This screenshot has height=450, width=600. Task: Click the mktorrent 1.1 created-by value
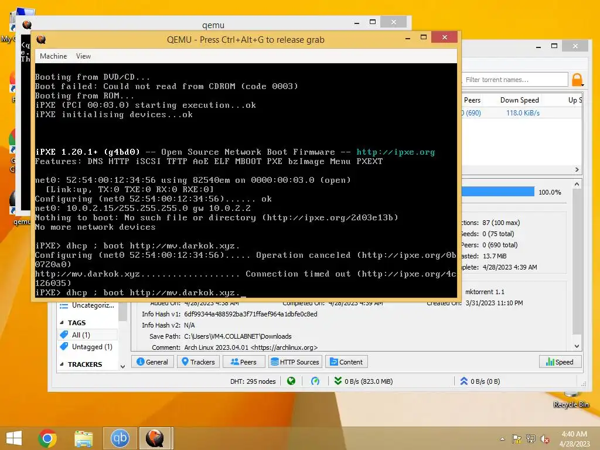coord(485,292)
